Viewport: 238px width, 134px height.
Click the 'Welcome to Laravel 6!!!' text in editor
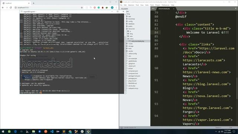pos(208,32)
